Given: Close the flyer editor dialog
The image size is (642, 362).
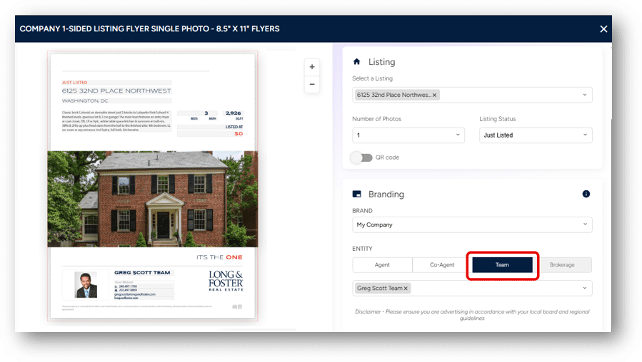Looking at the screenshot, I should click(x=603, y=29).
